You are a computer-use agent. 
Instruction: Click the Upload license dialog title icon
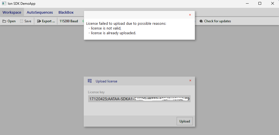[90, 81]
